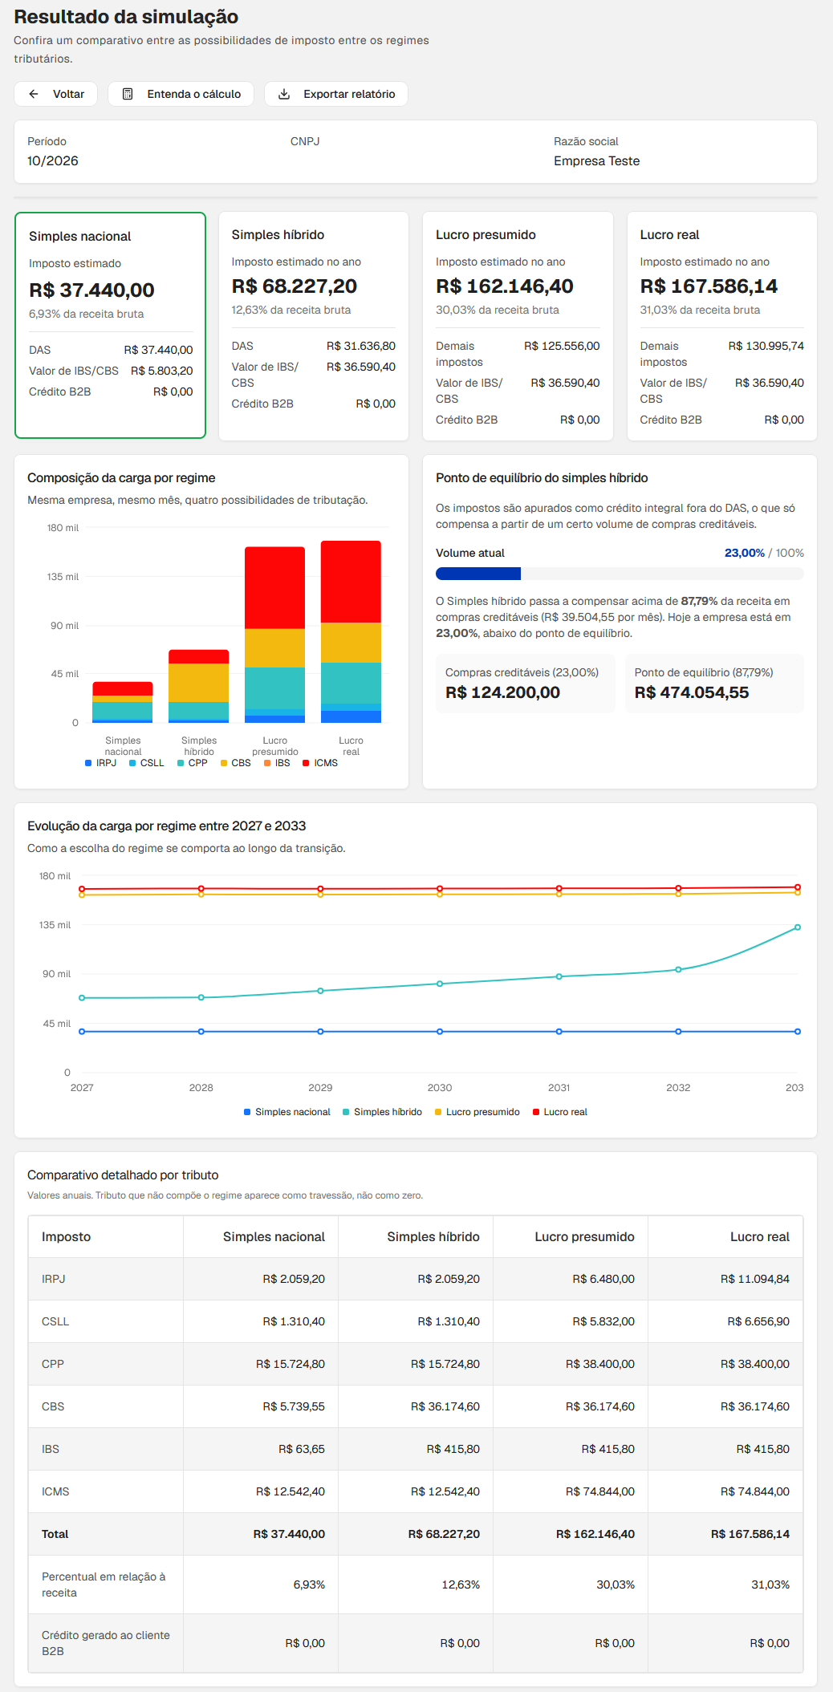Toggle Lucro presumido line in evolution legend
This screenshot has width=833, height=1692.
click(x=477, y=1112)
